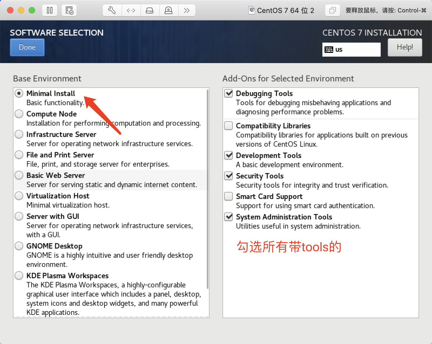Screen dimensions: 432x344
Task: Open the Help! button
Action: coord(405,47)
